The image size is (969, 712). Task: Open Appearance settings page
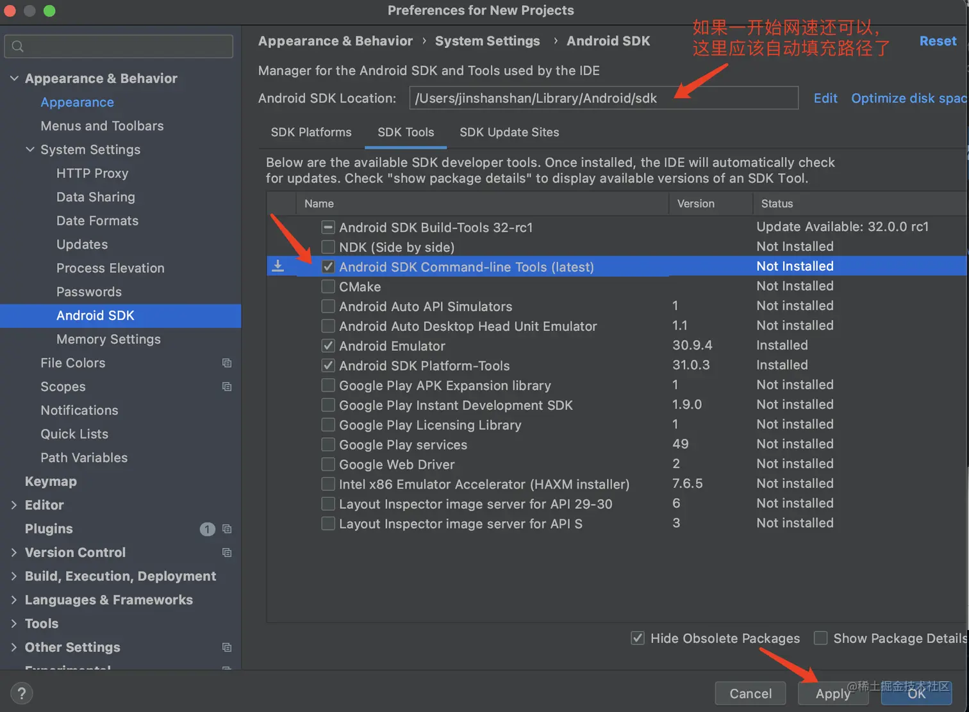point(78,102)
